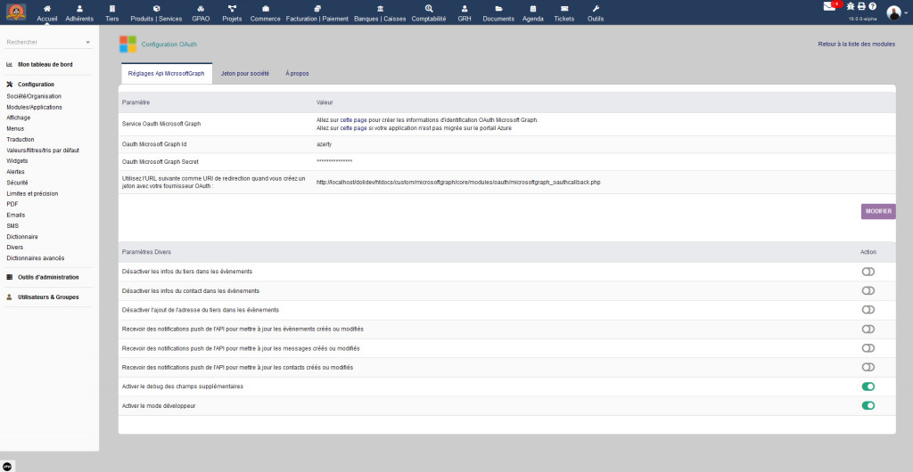The width and height of the screenshot is (913, 472).
Task: Open the Adhérents module
Action: tap(79, 12)
